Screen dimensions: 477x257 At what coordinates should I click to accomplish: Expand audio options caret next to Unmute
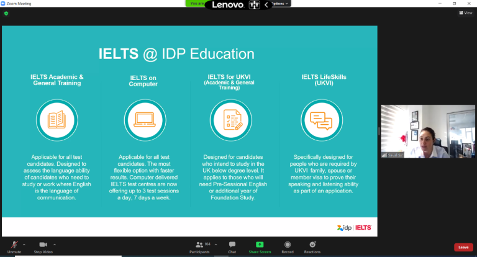24,245
